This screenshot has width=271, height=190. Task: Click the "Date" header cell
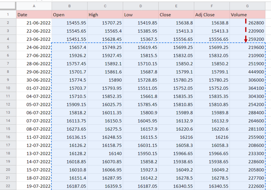(34, 15)
